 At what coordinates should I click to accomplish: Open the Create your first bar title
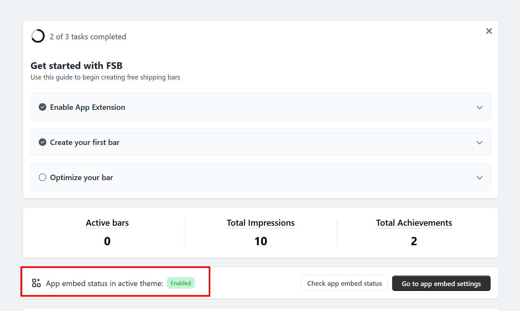(85, 142)
